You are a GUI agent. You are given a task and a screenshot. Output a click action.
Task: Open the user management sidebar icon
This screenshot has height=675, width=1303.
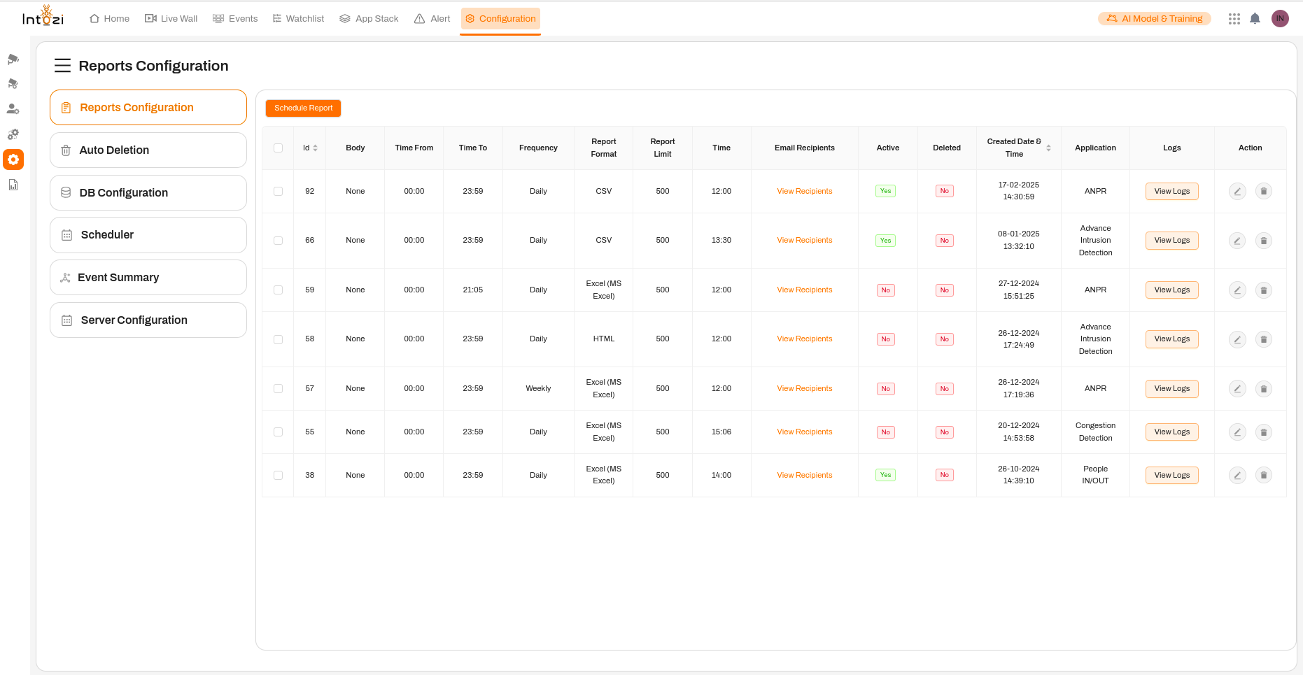click(13, 108)
